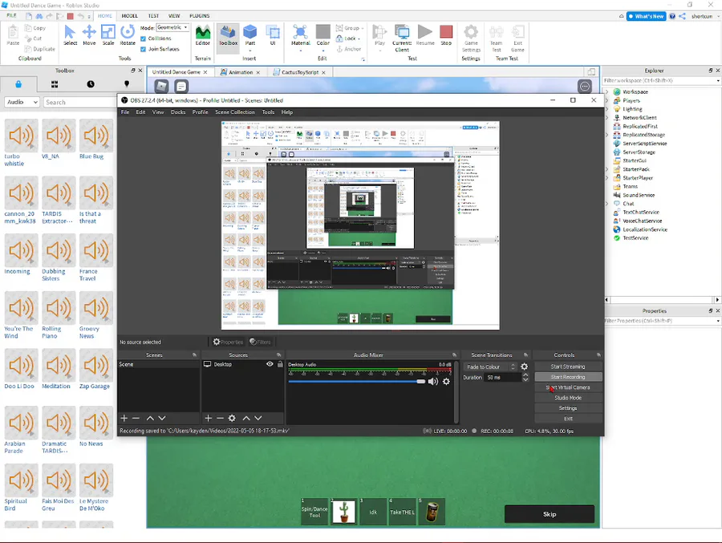
Task: Open Desktop Audio gear settings in OBS
Action: click(x=446, y=381)
